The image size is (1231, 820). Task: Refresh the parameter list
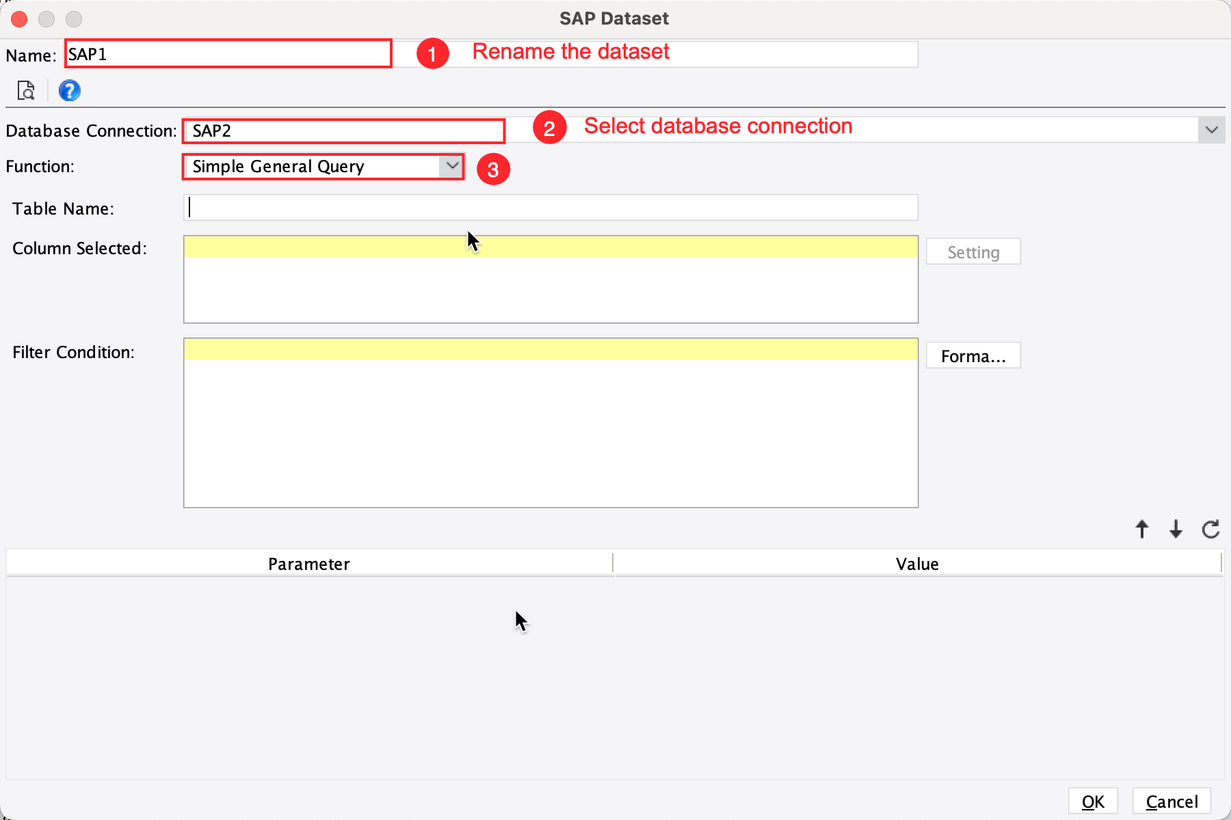tap(1210, 529)
